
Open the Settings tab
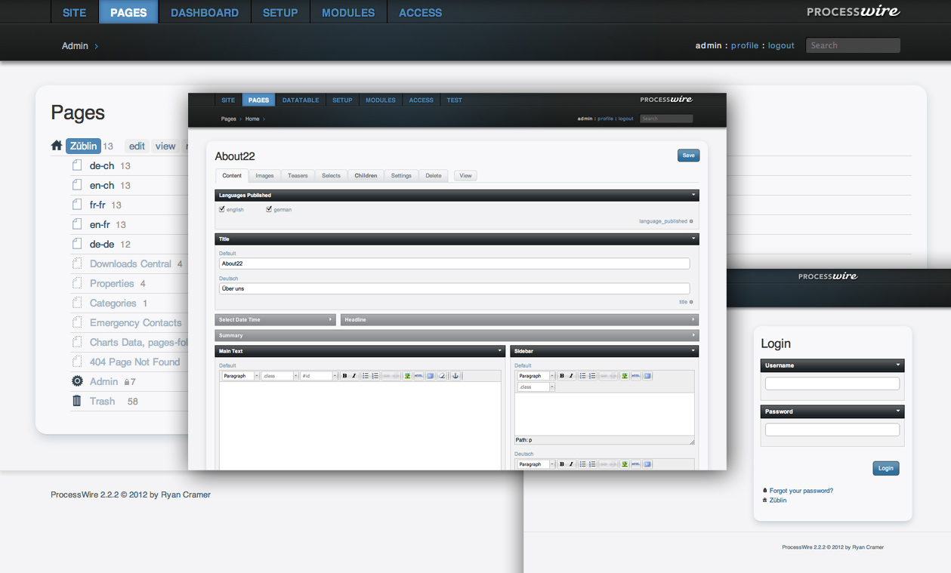point(401,176)
